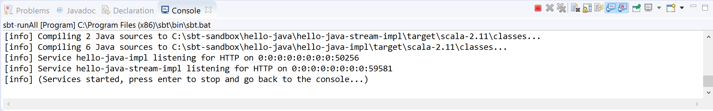Viewport: 713px width, 111px height.
Task: Switch to the Javadoc tab
Action: point(76,10)
